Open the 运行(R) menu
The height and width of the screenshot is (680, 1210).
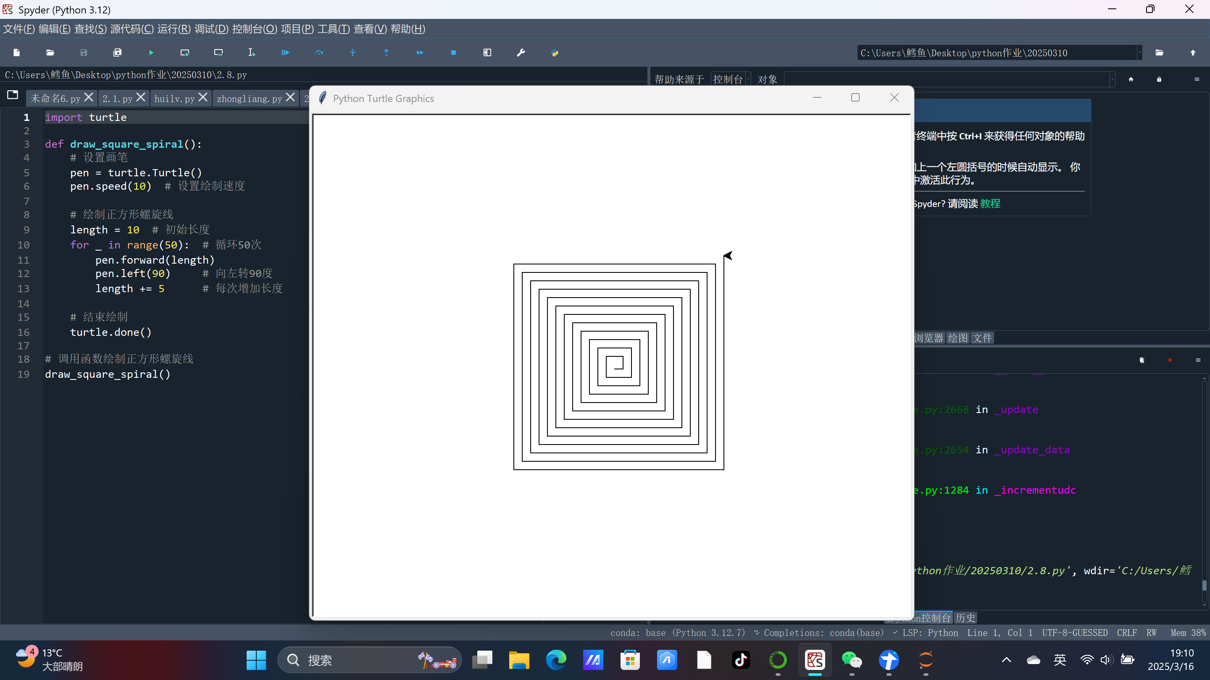[x=174, y=29]
